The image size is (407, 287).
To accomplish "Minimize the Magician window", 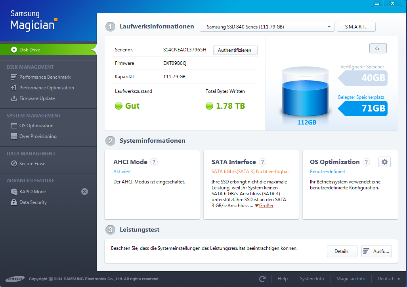I will pos(378,4).
